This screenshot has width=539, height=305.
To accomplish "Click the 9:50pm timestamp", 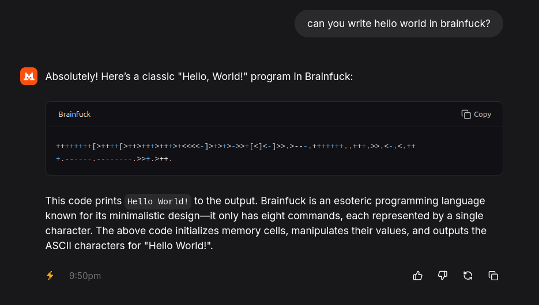I will (x=85, y=276).
